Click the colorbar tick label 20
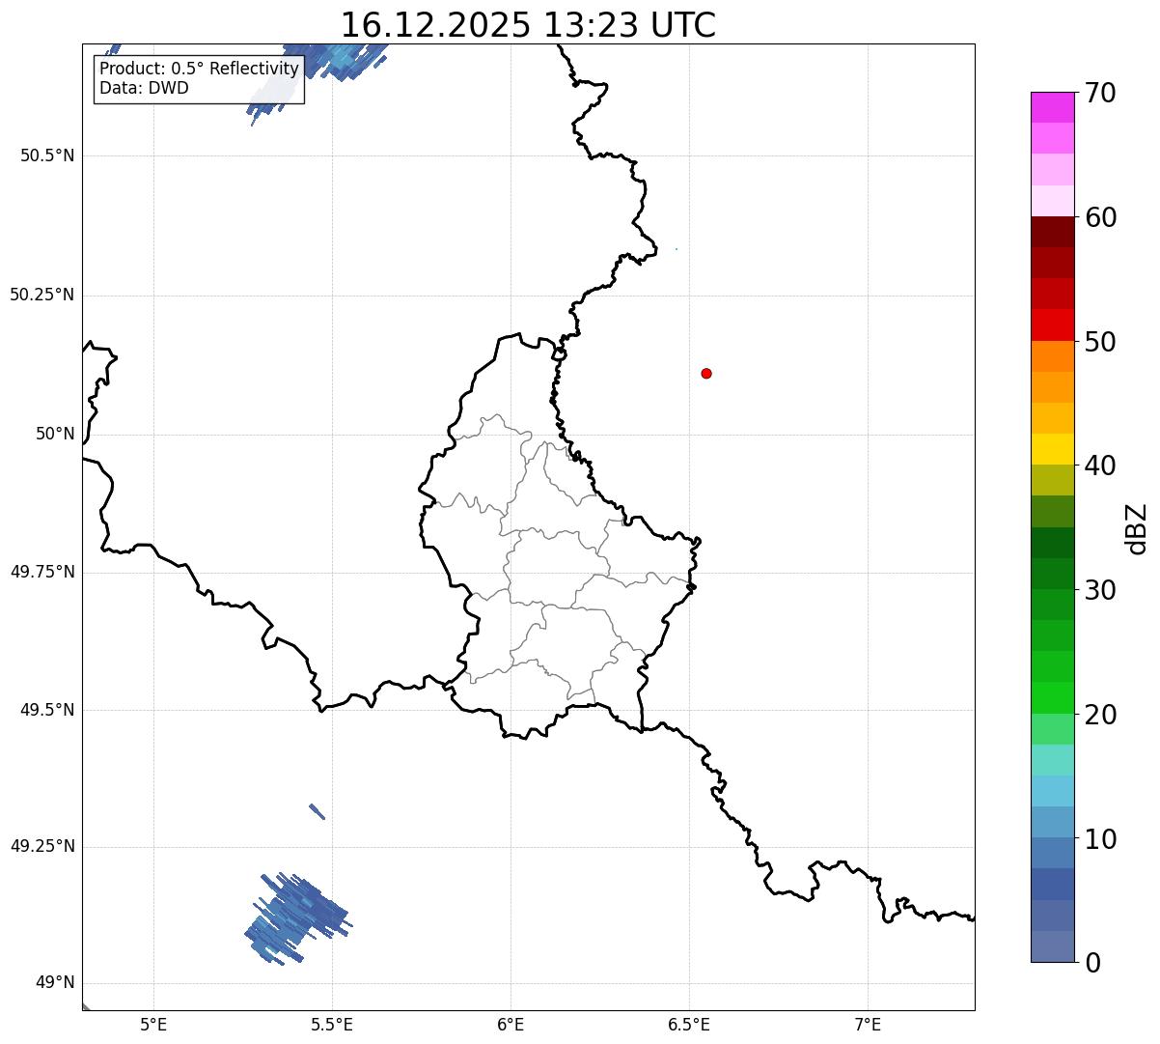 click(1101, 715)
